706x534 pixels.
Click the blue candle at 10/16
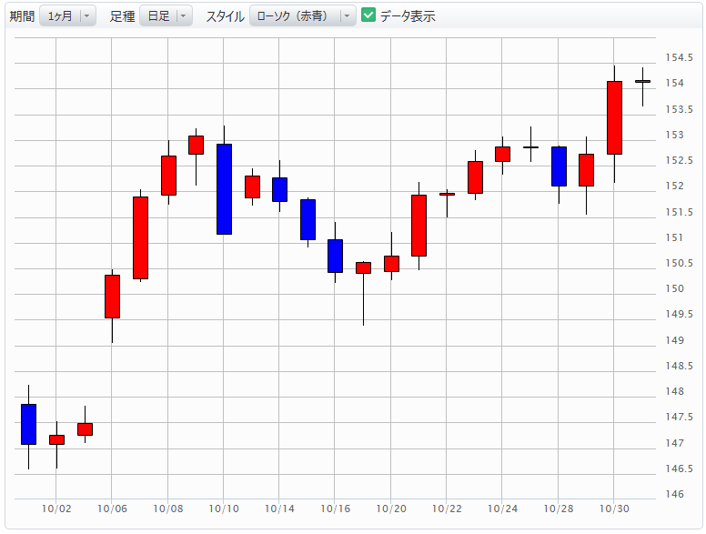[335, 256]
